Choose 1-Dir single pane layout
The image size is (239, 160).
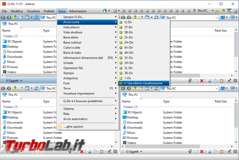[x=144, y=78]
